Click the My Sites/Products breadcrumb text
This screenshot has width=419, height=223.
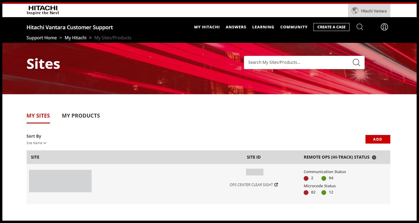pyautogui.click(x=113, y=38)
